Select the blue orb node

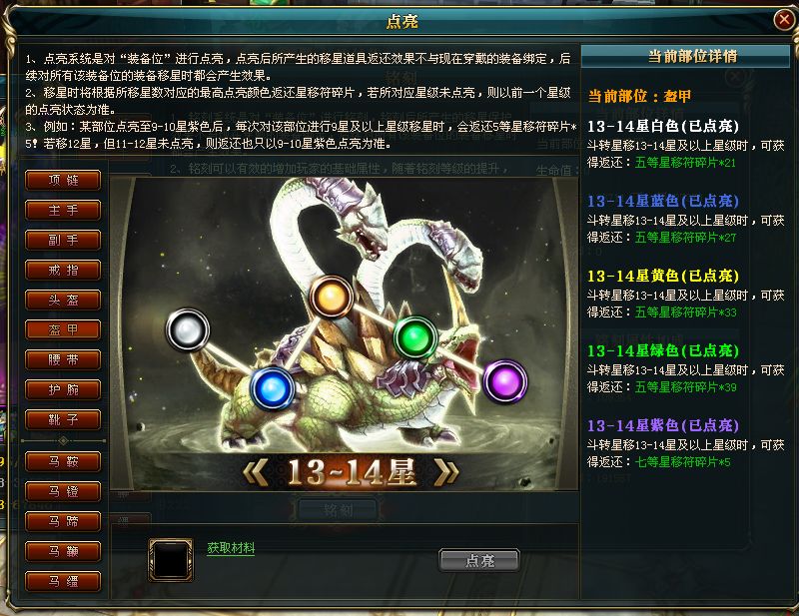pos(273,388)
